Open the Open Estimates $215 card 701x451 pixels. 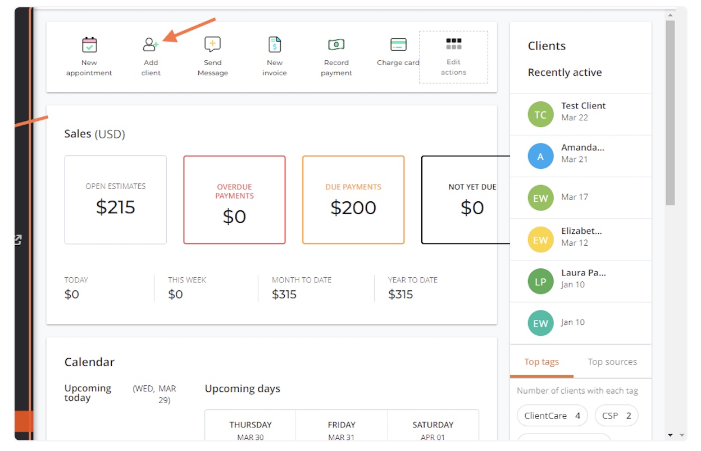116,200
